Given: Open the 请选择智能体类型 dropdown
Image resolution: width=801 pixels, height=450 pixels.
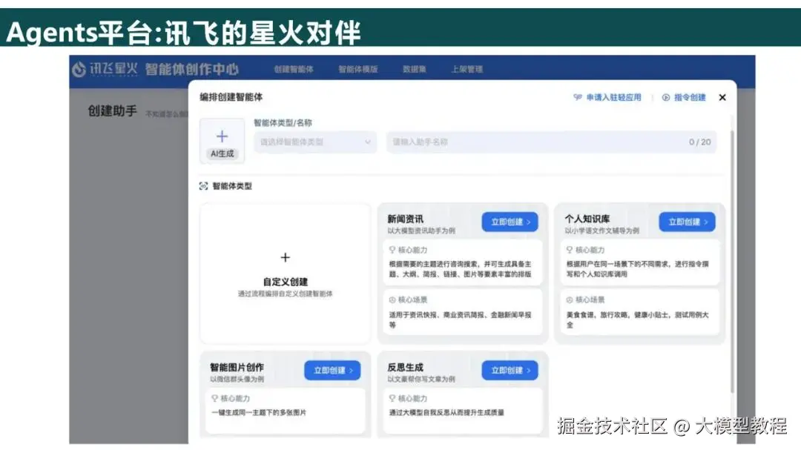Looking at the screenshot, I should [315, 142].
